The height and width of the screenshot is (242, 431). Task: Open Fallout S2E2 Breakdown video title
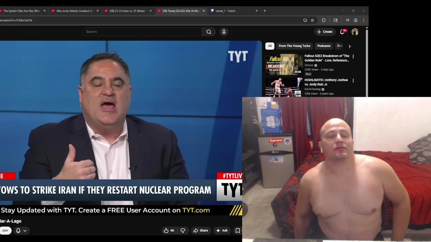(327, 58)
